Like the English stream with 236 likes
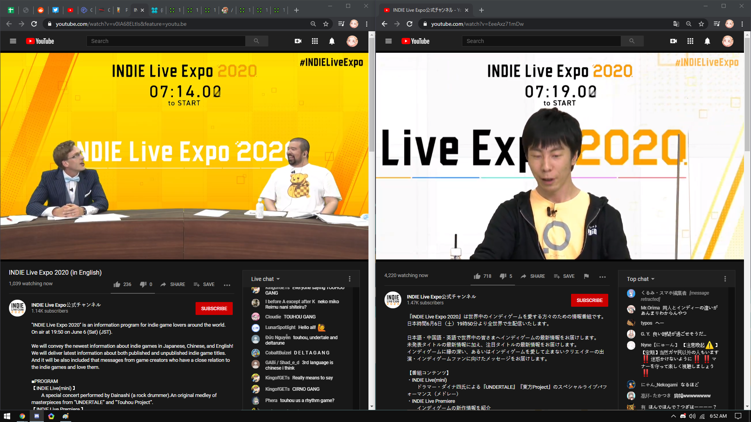The width and height of the screenshot is (751, 422). pyautogui.click(x=122, y=284)
